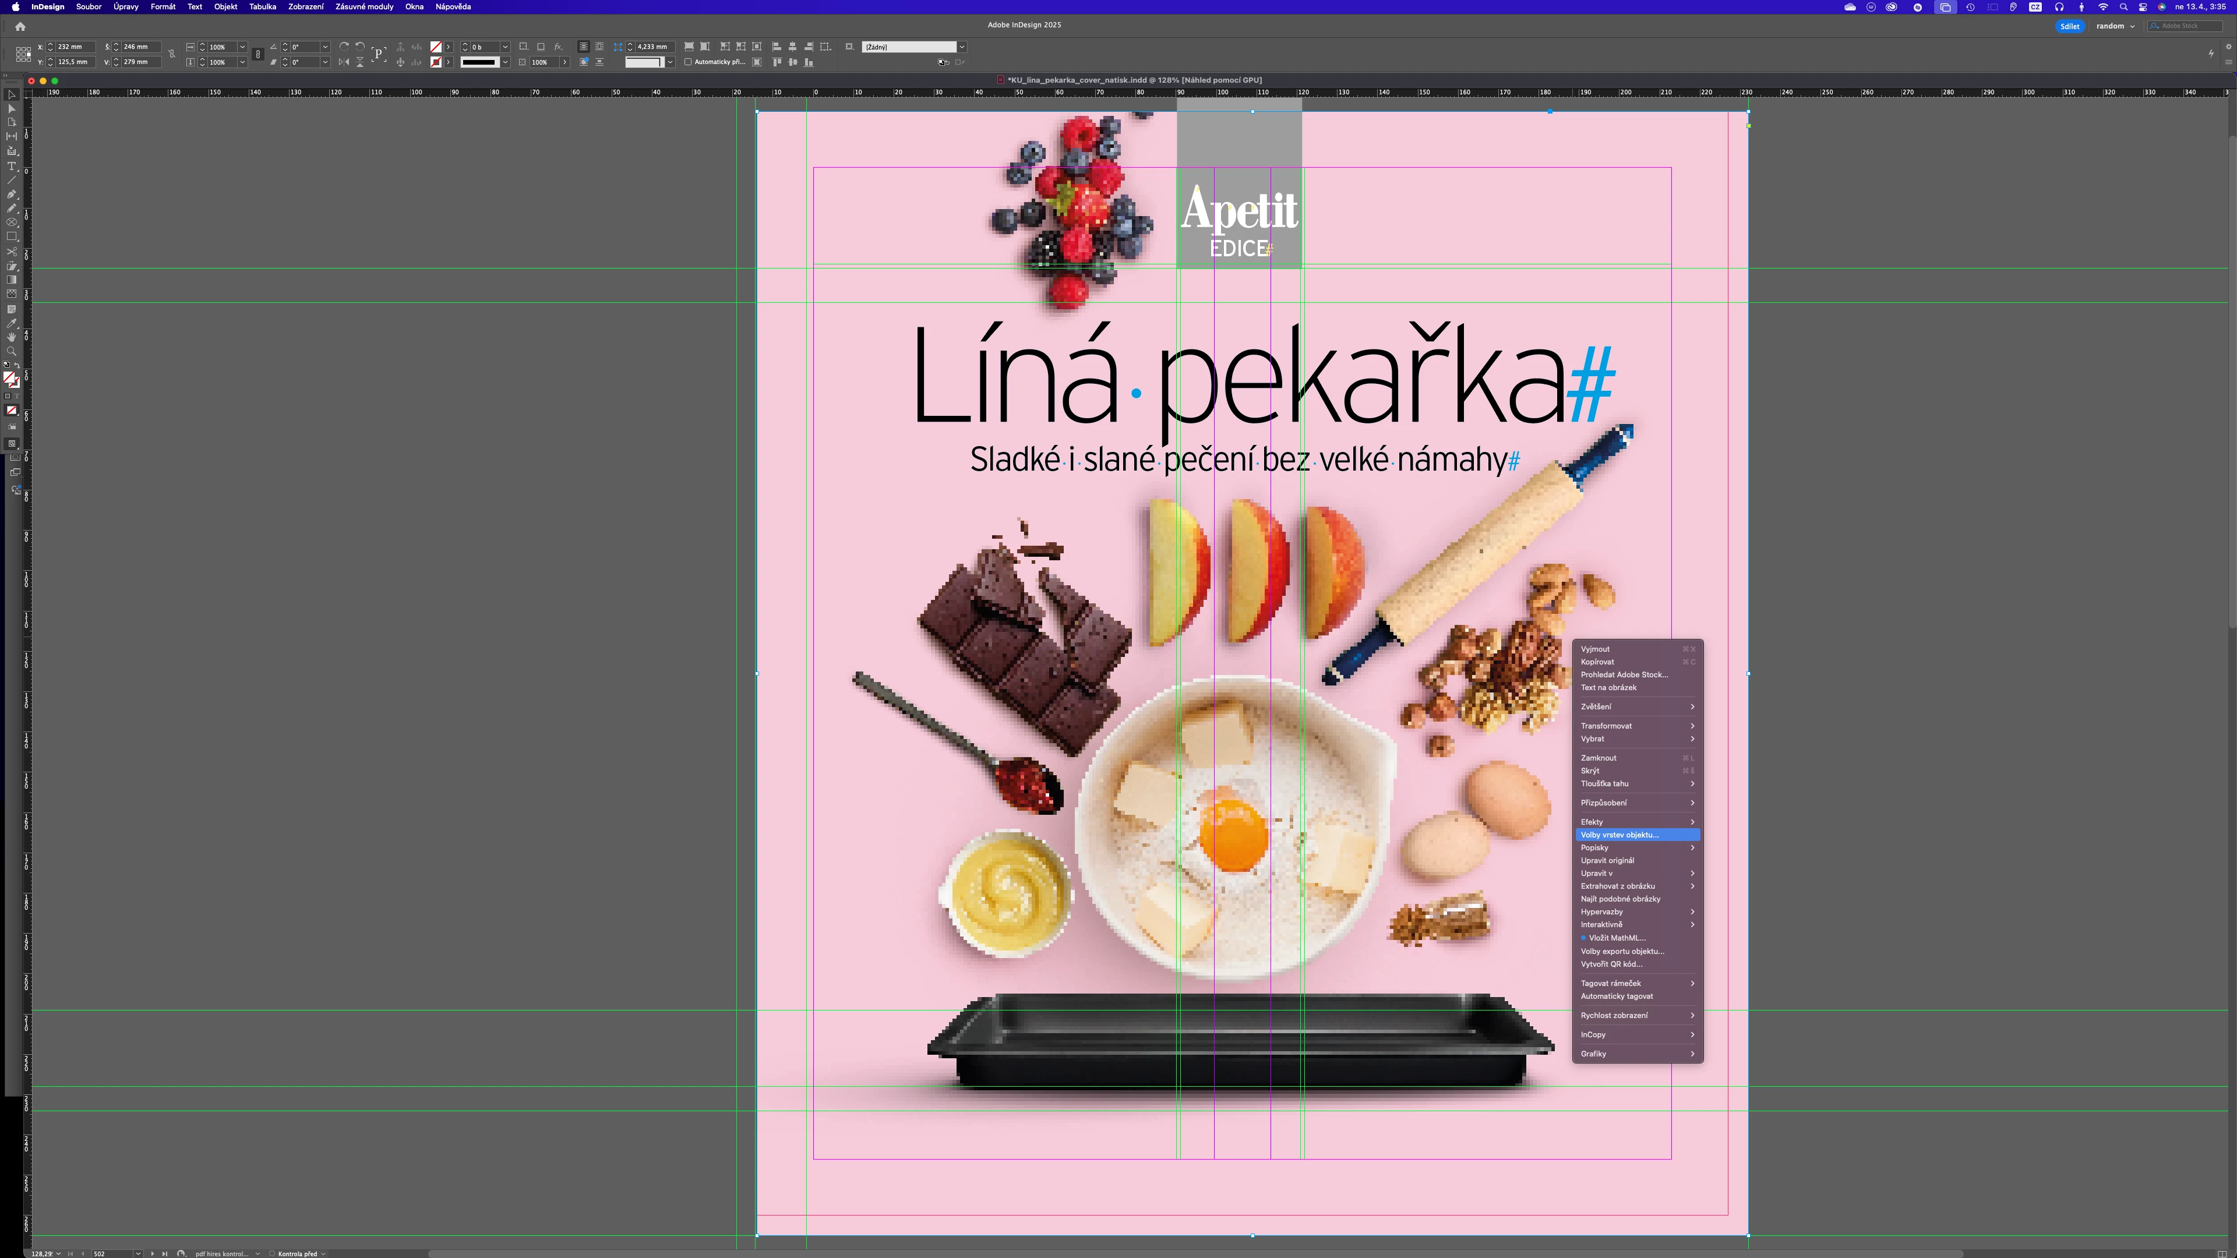Click the home icon
The width and height of the screenshot is (2237, 1258).
[20, 26]
